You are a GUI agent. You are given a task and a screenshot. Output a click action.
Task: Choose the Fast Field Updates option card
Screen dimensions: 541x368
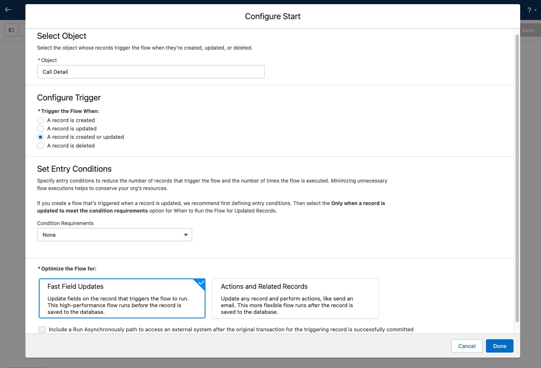point(122,298)
